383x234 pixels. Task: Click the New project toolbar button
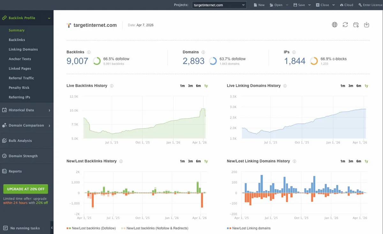[259, 5]
